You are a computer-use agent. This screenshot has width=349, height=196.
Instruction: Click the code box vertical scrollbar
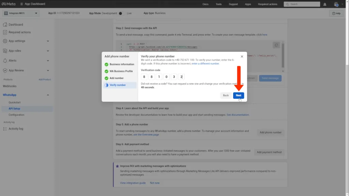tap(283, 55)
